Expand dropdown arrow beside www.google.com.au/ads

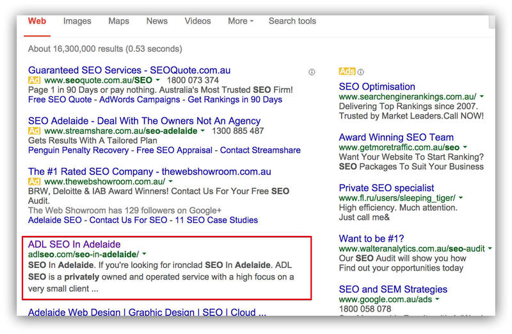437,299
